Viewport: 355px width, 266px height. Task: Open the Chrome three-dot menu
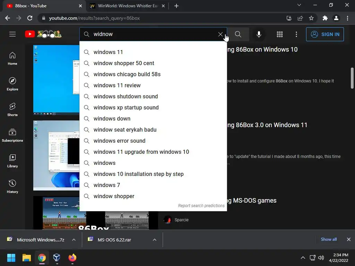point(347,18)
